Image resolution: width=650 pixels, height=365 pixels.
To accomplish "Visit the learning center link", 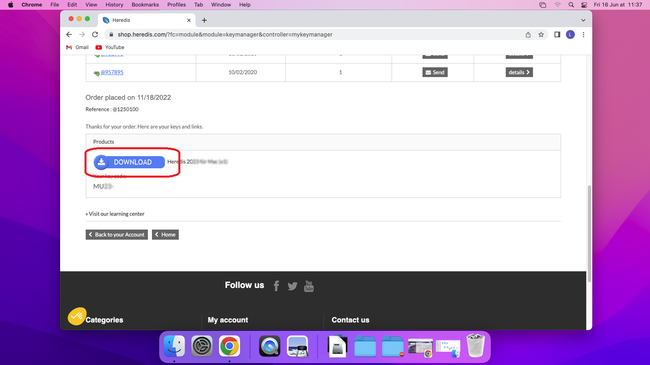I will (x=116, y=214).
